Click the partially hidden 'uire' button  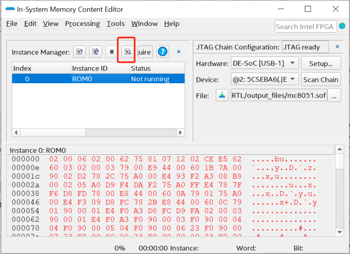point(145,52)
